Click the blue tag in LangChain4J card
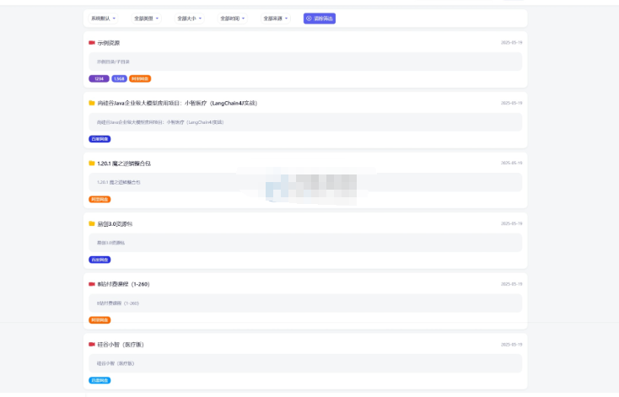This screenshot has width=619, height=397. (x=100, y=139)
